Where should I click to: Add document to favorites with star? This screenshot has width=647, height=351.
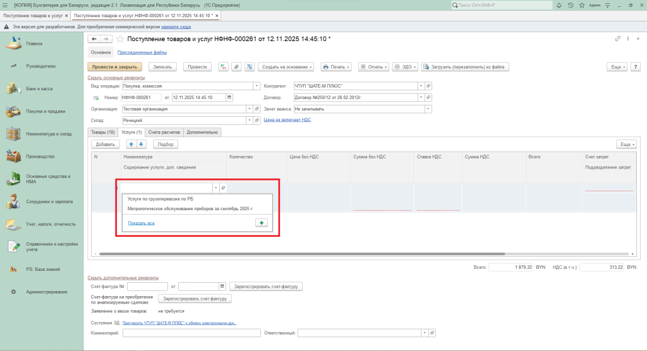(x=120, y=39)
